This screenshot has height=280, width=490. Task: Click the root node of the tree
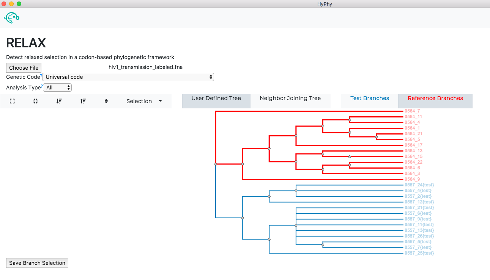pos(216,164)
